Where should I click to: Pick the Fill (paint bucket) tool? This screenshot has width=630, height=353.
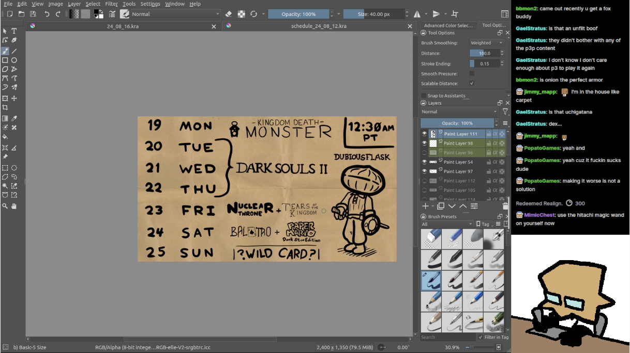[x=5, y=137]
